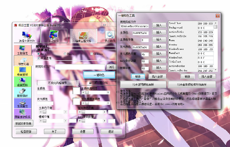Open 屏幕保护程序 sidebar icon
Viewport: 230px width, 147px height.
coord(22,114)
